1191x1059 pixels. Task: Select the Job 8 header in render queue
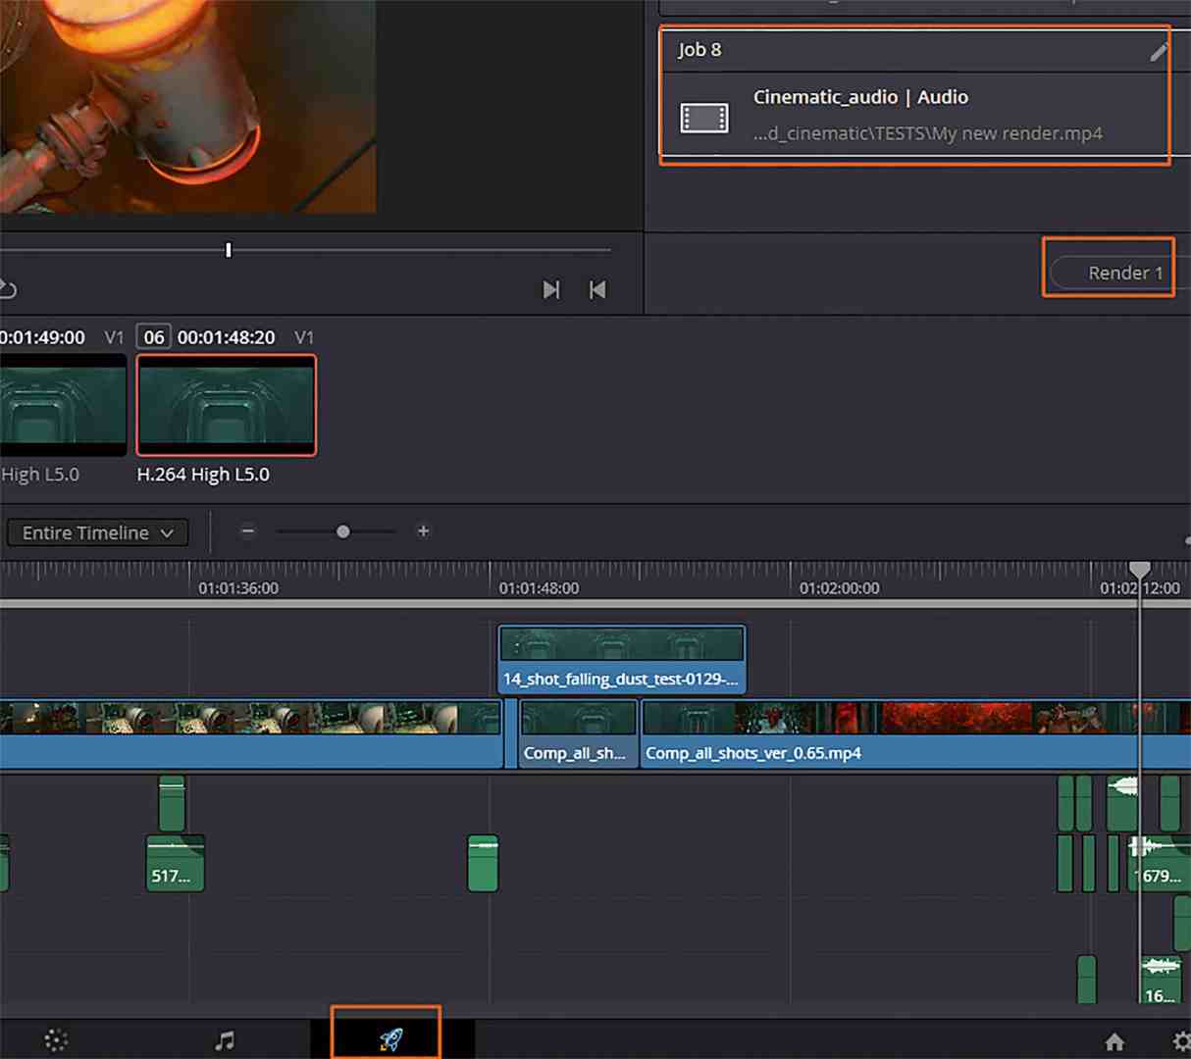(x=914, y=50)
